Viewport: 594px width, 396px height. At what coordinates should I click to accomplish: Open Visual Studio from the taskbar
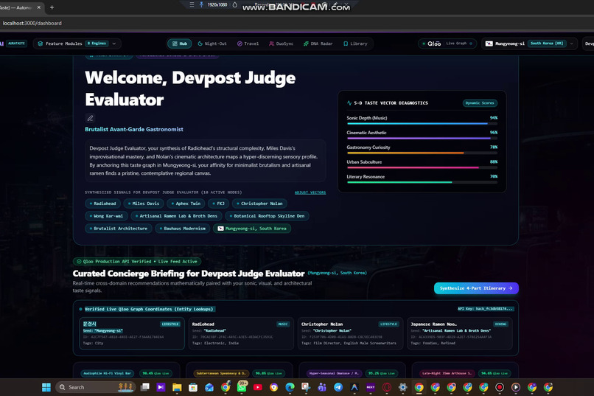(161, 387)
